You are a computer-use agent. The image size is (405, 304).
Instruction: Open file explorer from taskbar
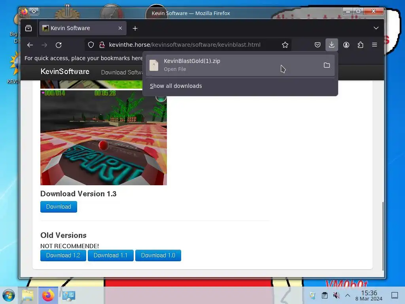(28, 295)
